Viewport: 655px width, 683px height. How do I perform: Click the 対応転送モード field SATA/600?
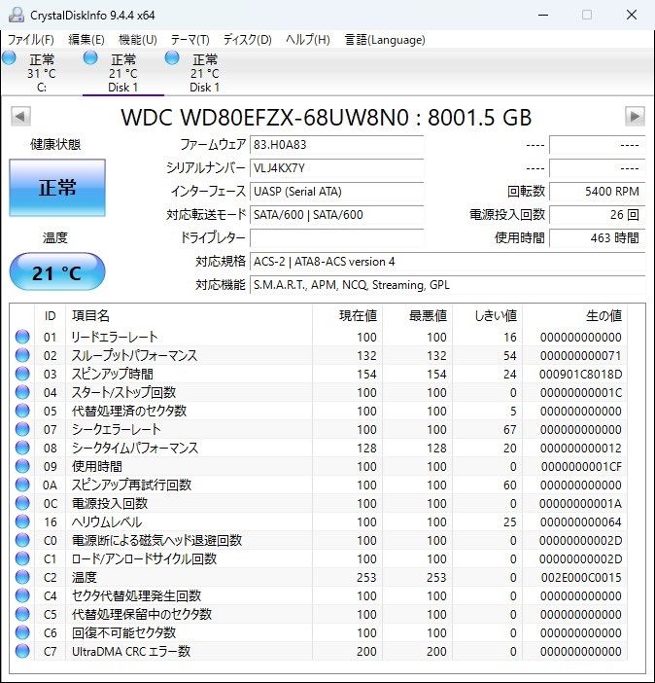pyautogui.click(x=337, y=215)
